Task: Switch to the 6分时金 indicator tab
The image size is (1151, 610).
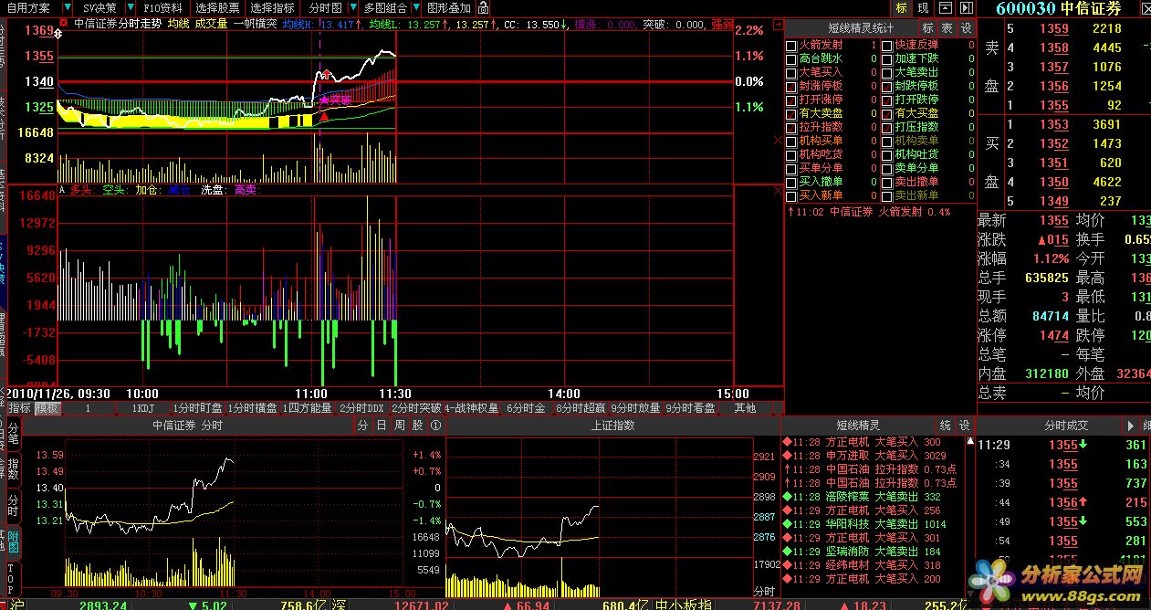Action: (527, 408)
